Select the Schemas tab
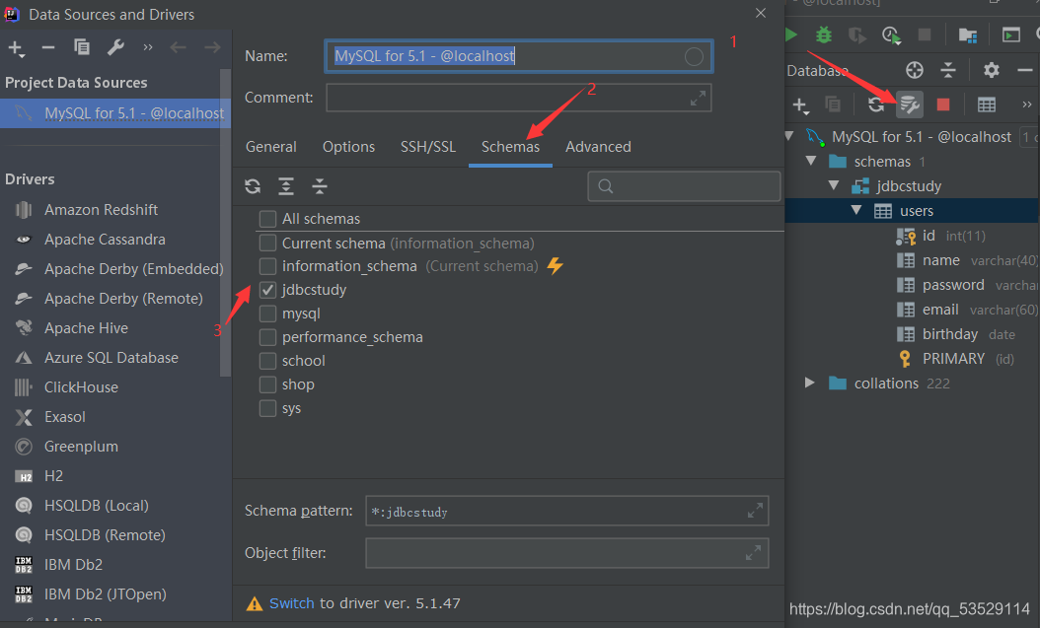The image size is (1040, 628). [511, 147]
